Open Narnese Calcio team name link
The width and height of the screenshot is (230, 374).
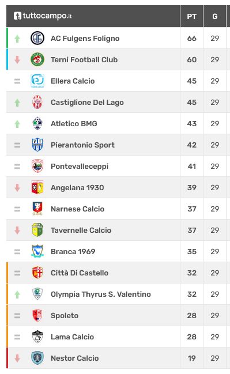click(78, 209)
